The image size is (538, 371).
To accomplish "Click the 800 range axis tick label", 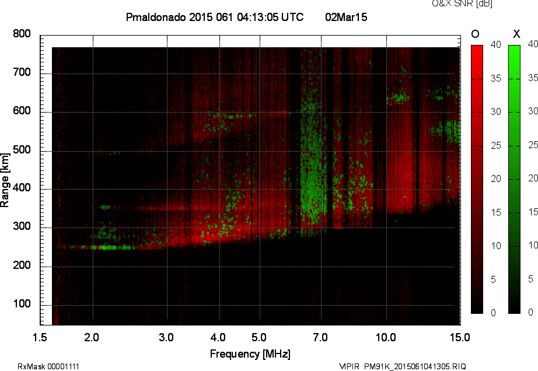I will (x=22, y=34).
